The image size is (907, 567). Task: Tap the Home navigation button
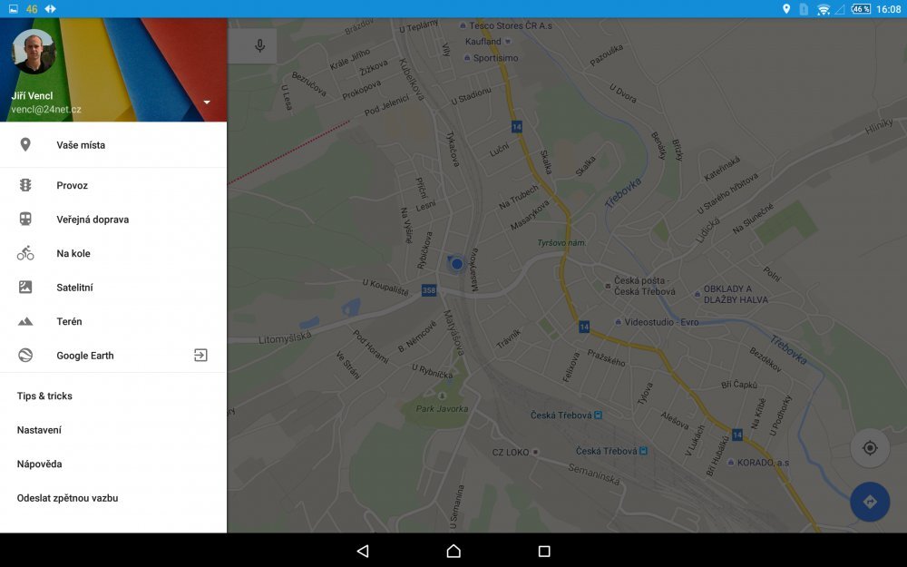pyautogui.click(x=453, y=550)
